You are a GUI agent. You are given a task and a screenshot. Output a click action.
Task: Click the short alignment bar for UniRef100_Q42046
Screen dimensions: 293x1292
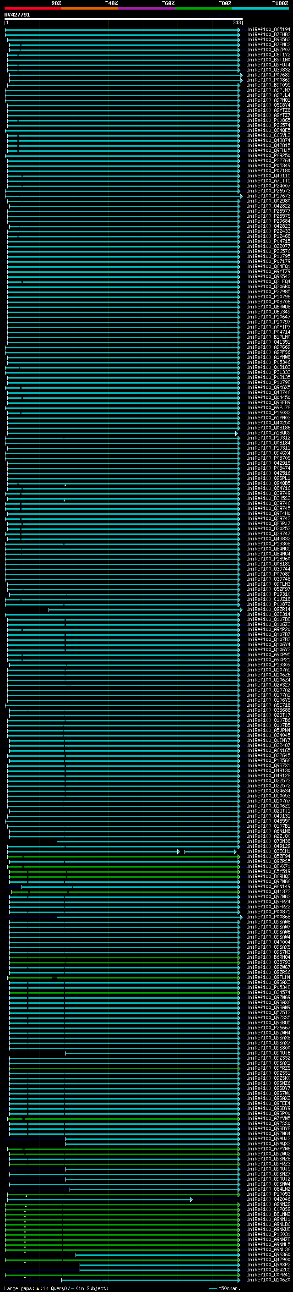pyautogui.click(x=99, y=1200)
